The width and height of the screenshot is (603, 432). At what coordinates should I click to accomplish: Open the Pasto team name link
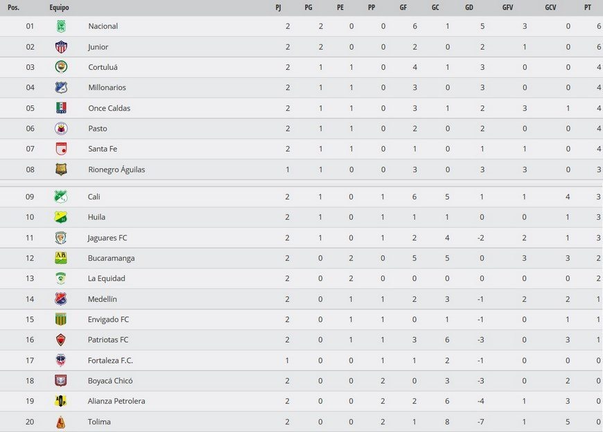click(98, 129)
